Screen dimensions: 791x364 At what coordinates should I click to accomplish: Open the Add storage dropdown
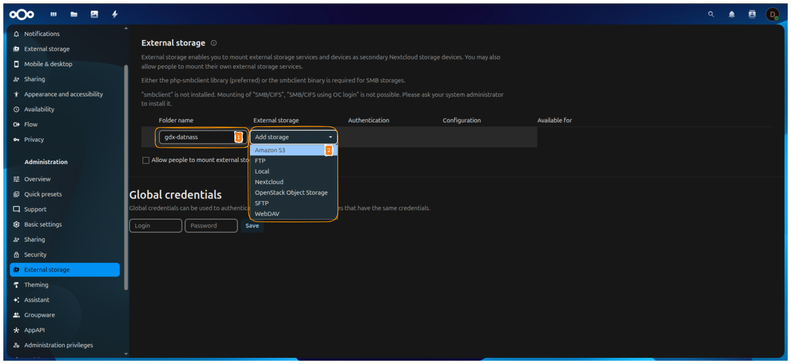tap(293, 137)
